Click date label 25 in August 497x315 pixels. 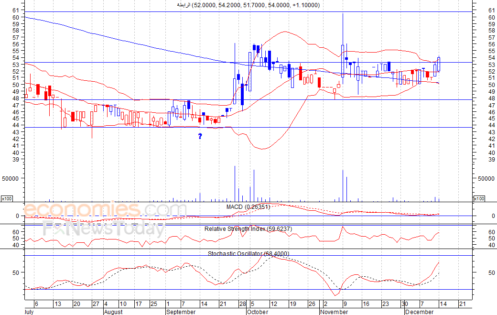pos(154,304)
